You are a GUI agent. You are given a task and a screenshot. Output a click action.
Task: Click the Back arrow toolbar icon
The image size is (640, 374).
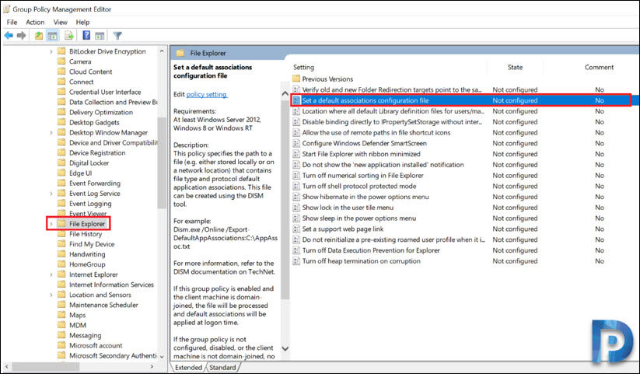[x=9, y=36]
